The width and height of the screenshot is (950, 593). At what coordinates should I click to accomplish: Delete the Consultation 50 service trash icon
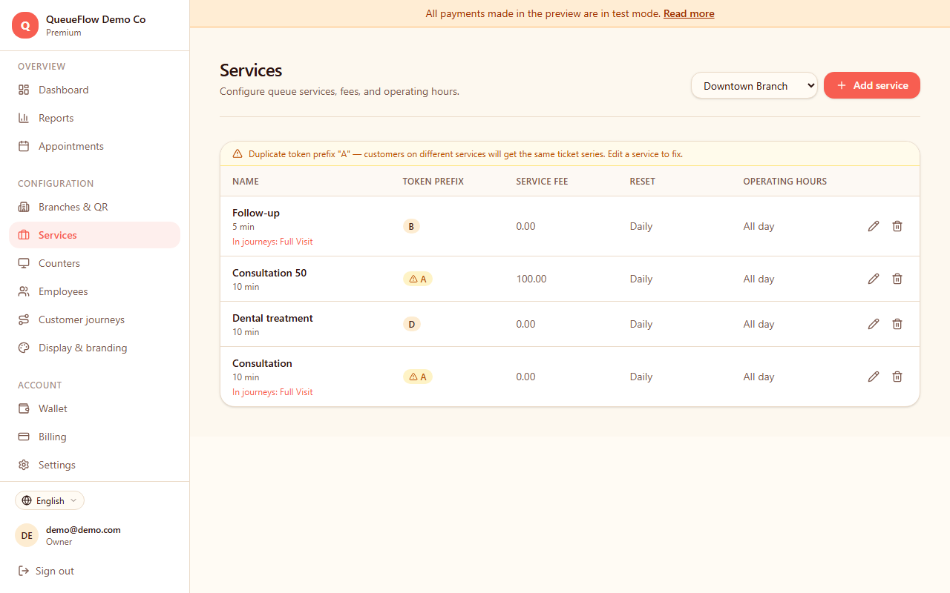pyautogui.click(x=897, y=279)
